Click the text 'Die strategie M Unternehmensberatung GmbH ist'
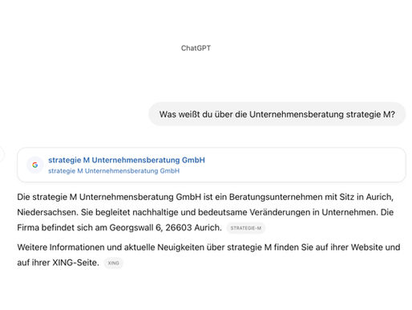This screenshot has height=310, width=412. pyautogui.click(x=114, y=197)
